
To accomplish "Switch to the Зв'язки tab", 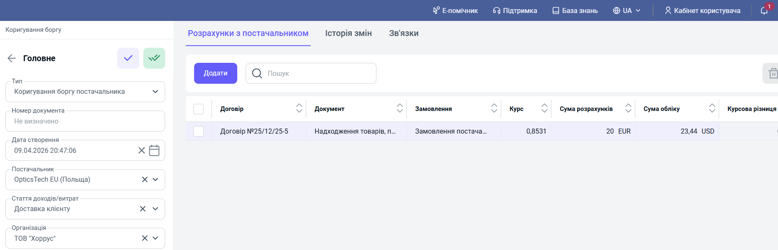I will (404, 34).
